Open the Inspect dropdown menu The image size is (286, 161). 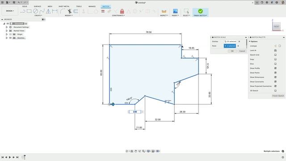point(164,16)
